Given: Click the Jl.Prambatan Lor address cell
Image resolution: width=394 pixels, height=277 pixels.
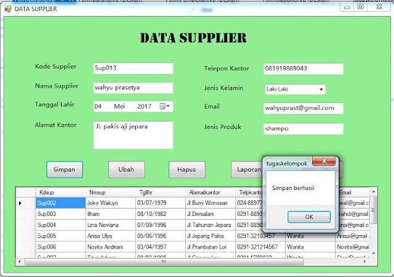Looking at the screenshot, I should point(211,247).
